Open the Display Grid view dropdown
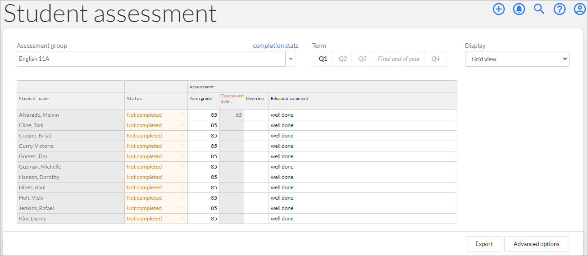This screenshot has width=588, height=256. coord(517,59)
